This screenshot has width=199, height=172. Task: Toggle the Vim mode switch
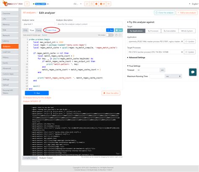110,35
